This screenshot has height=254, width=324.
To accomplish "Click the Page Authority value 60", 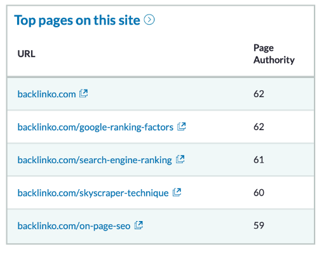I will pyautogui.click(x=259, y=192).
